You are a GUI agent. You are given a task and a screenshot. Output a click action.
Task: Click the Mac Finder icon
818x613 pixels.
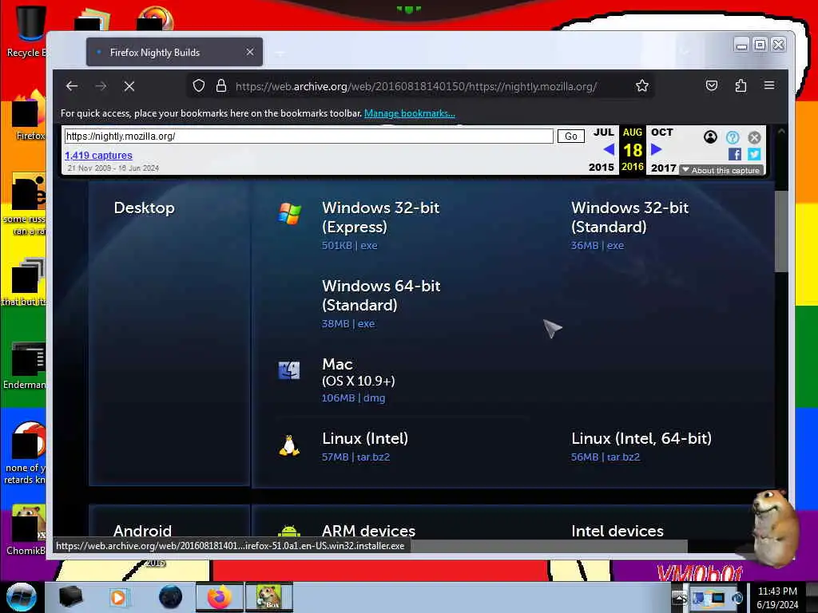(x=289, y=370)
